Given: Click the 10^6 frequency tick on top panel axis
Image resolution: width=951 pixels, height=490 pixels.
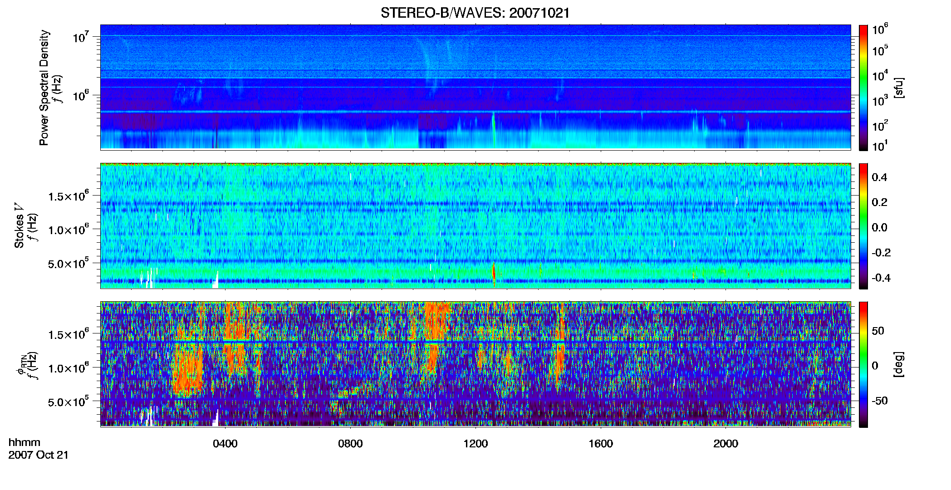Looking at the screenshot, I should click(x=81, y=95).
